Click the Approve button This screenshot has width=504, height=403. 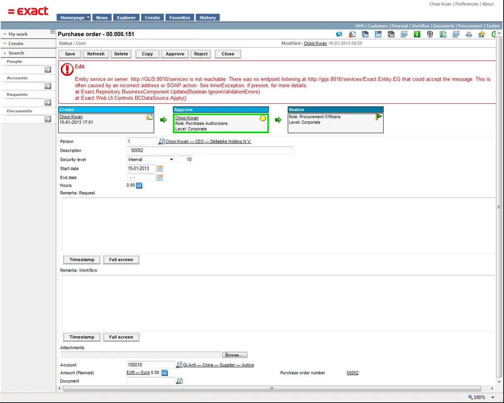pos(175,54)
